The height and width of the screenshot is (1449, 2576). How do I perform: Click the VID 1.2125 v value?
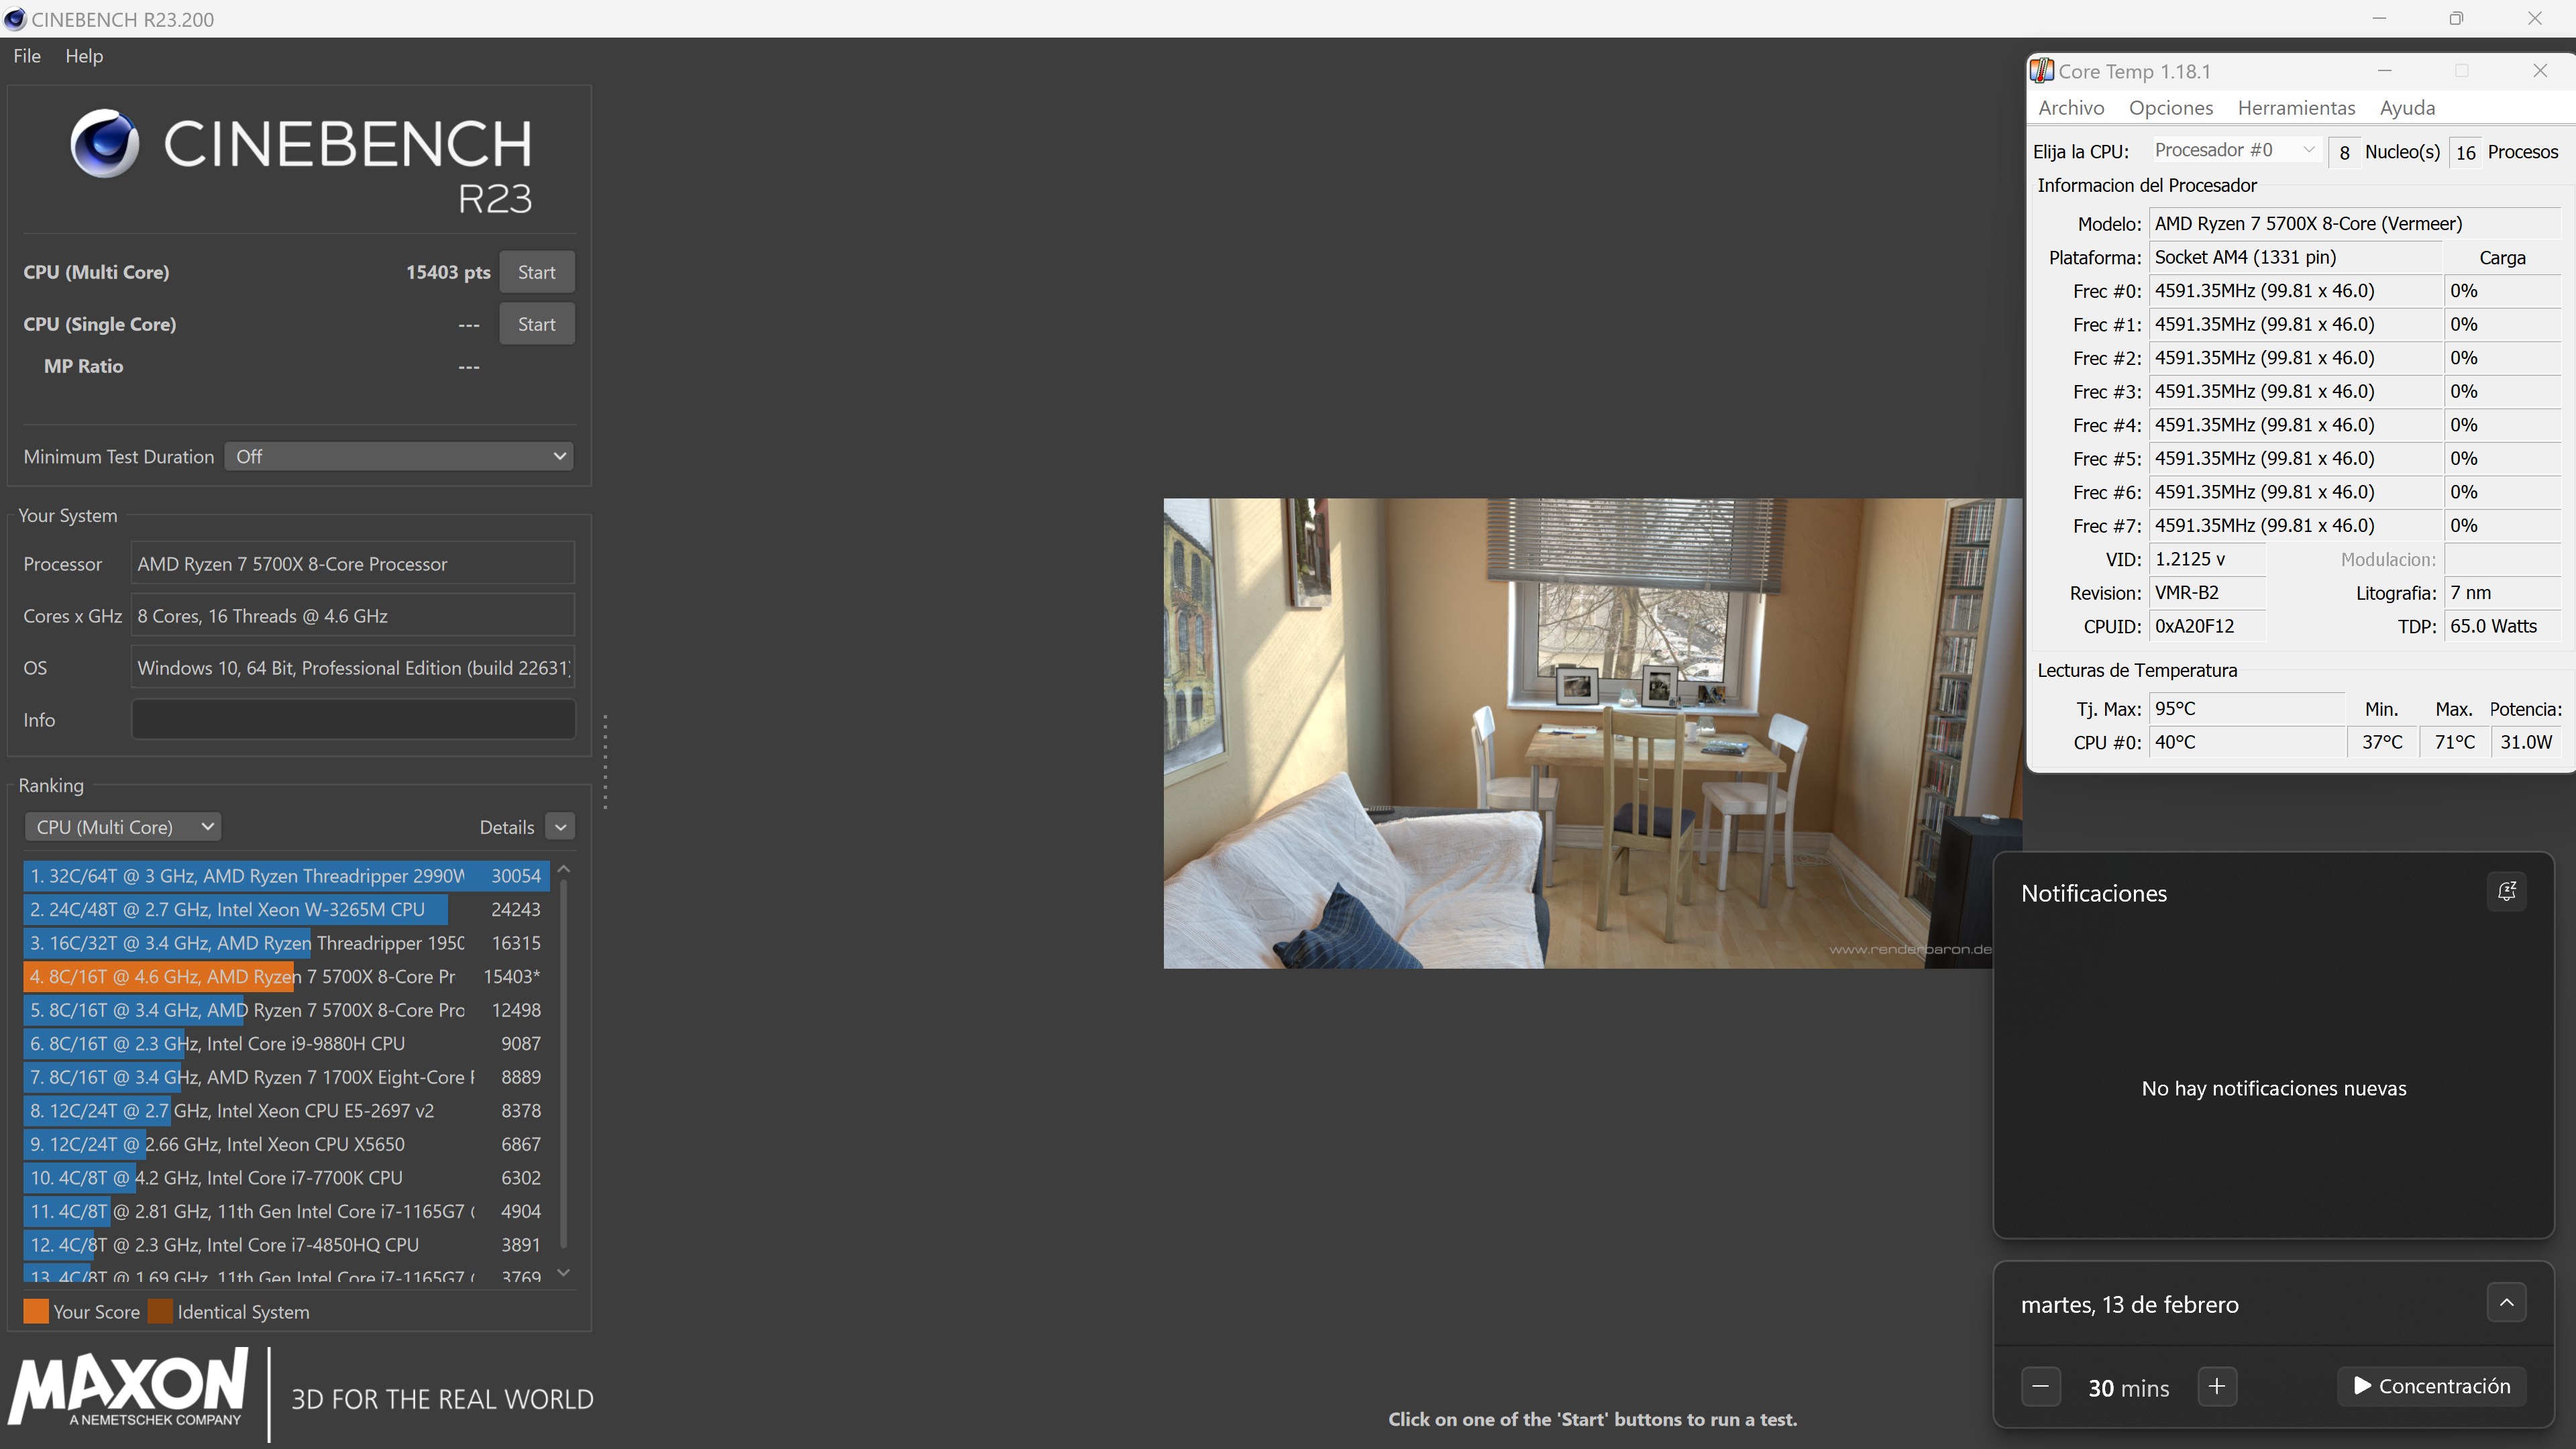point(2207,560)
